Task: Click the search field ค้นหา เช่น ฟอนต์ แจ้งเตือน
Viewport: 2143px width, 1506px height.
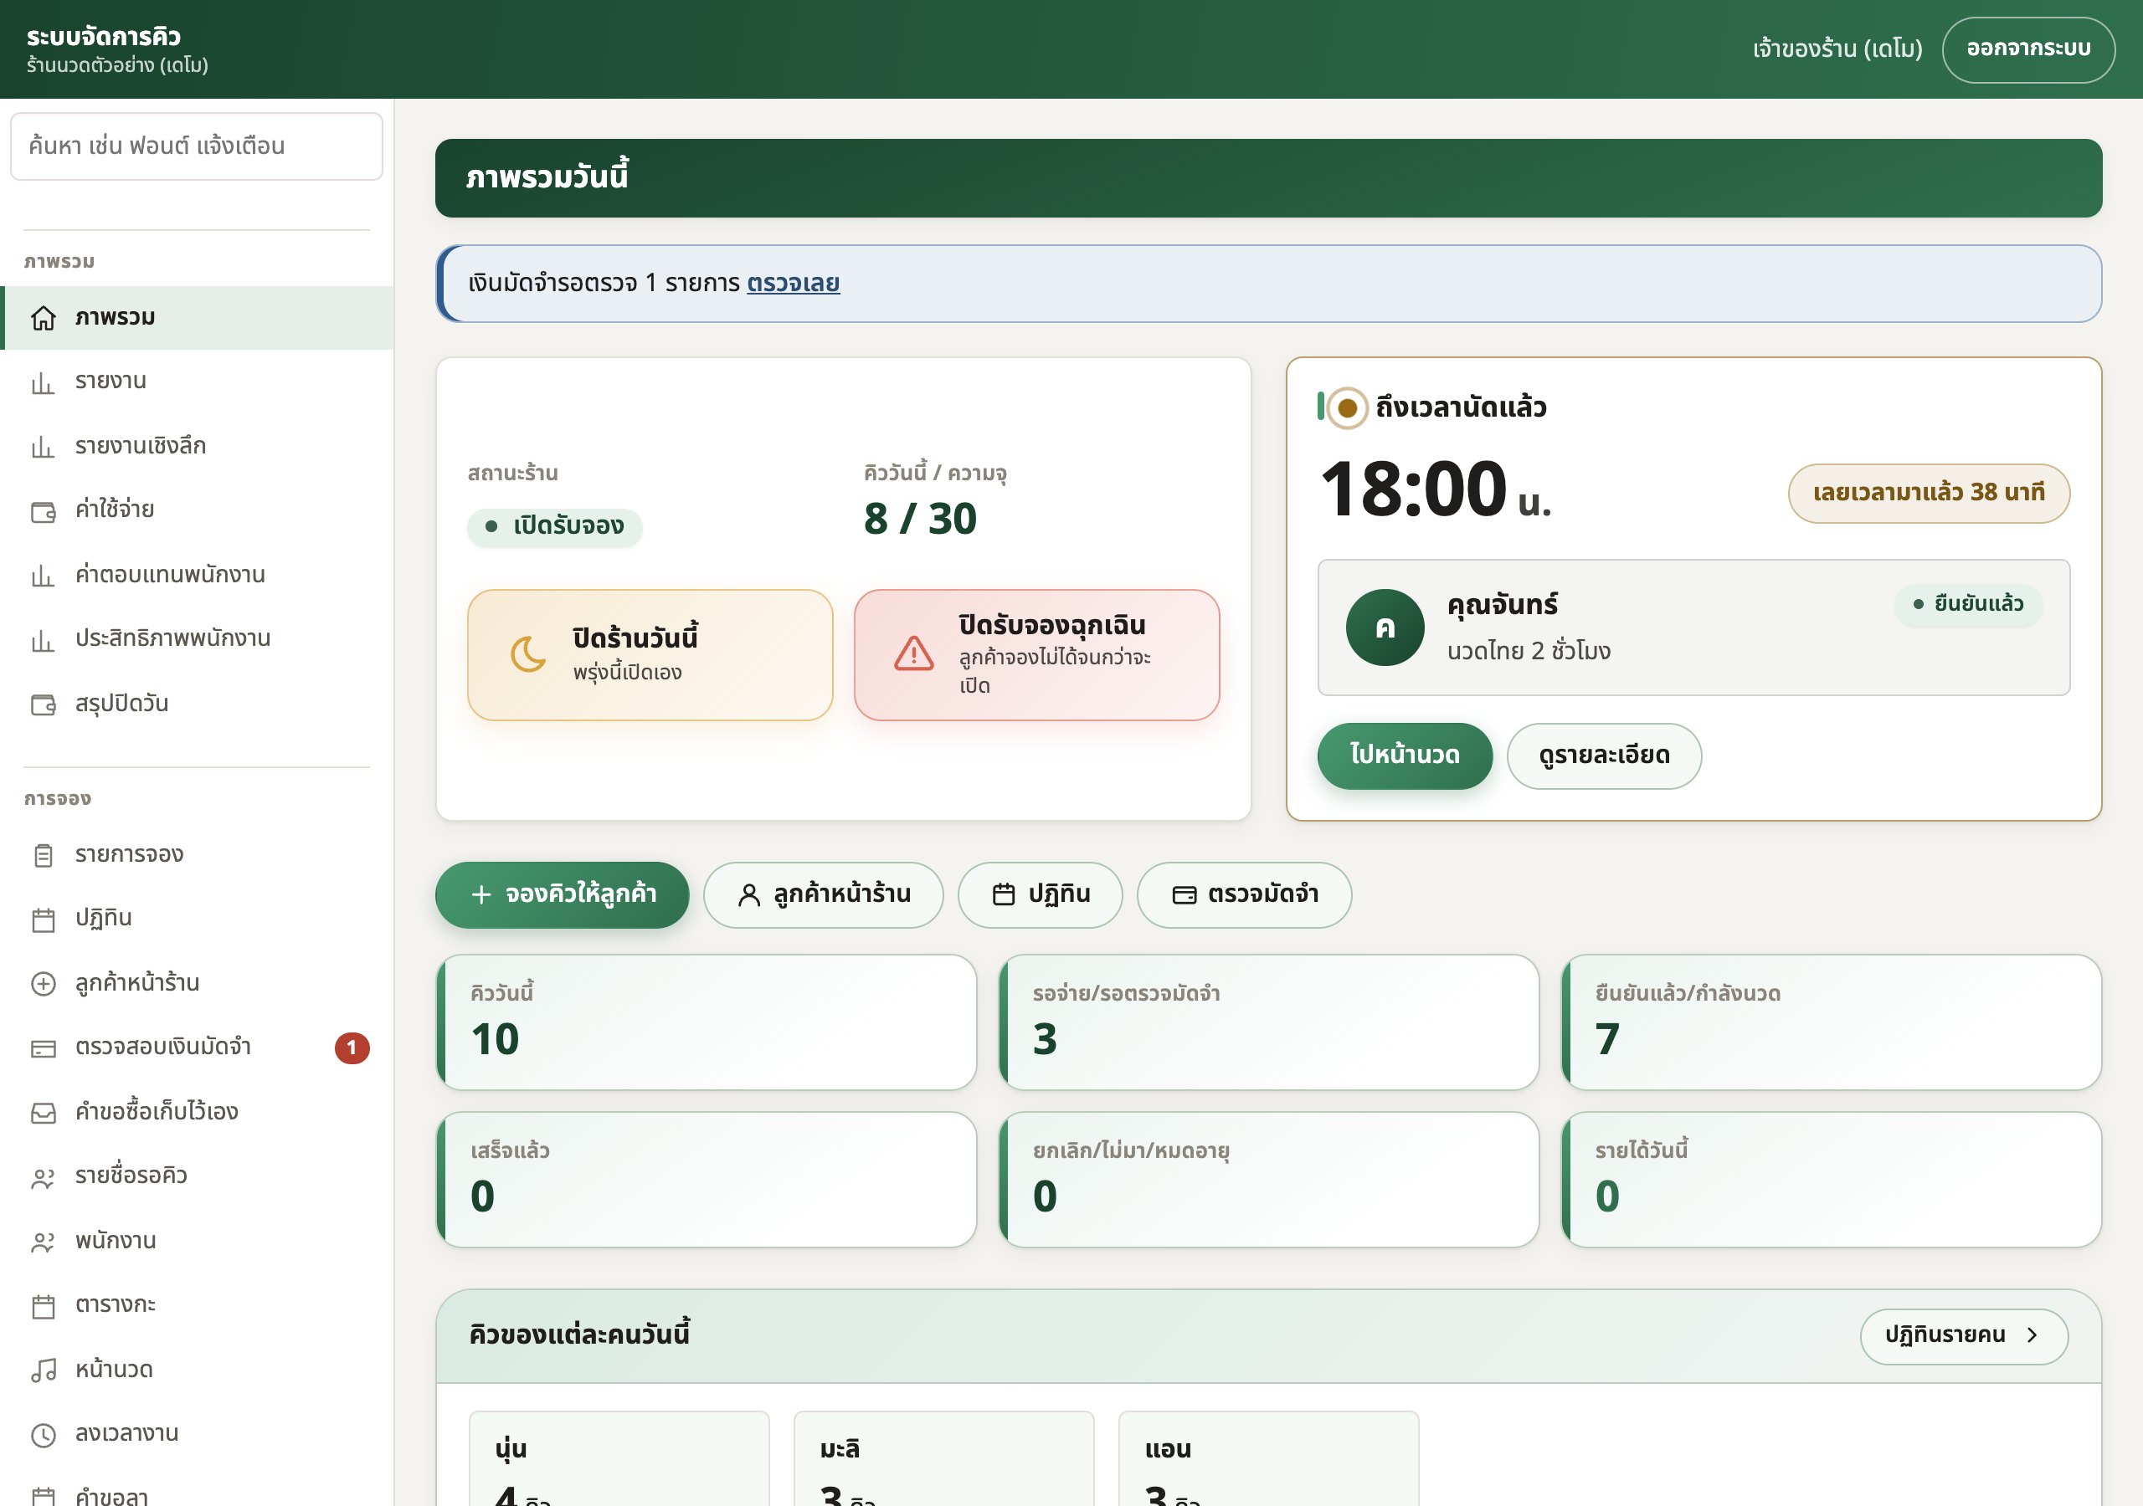Action: [197, 146]
